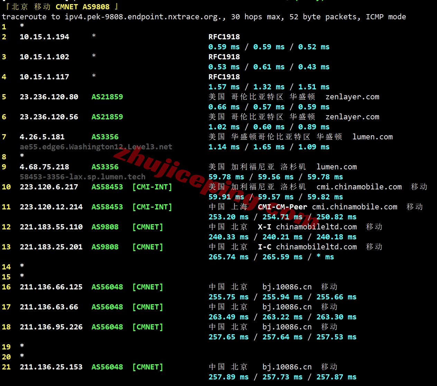The height and width of the screenshot is (386, 437).
Task: Select the [CMNET] tag on hop 16
Action: [148, 287]
